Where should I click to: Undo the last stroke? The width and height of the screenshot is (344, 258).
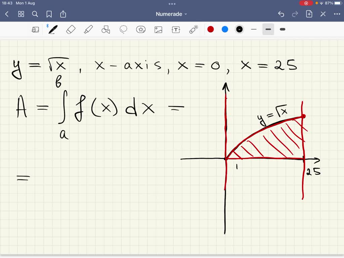click(281, 14)
